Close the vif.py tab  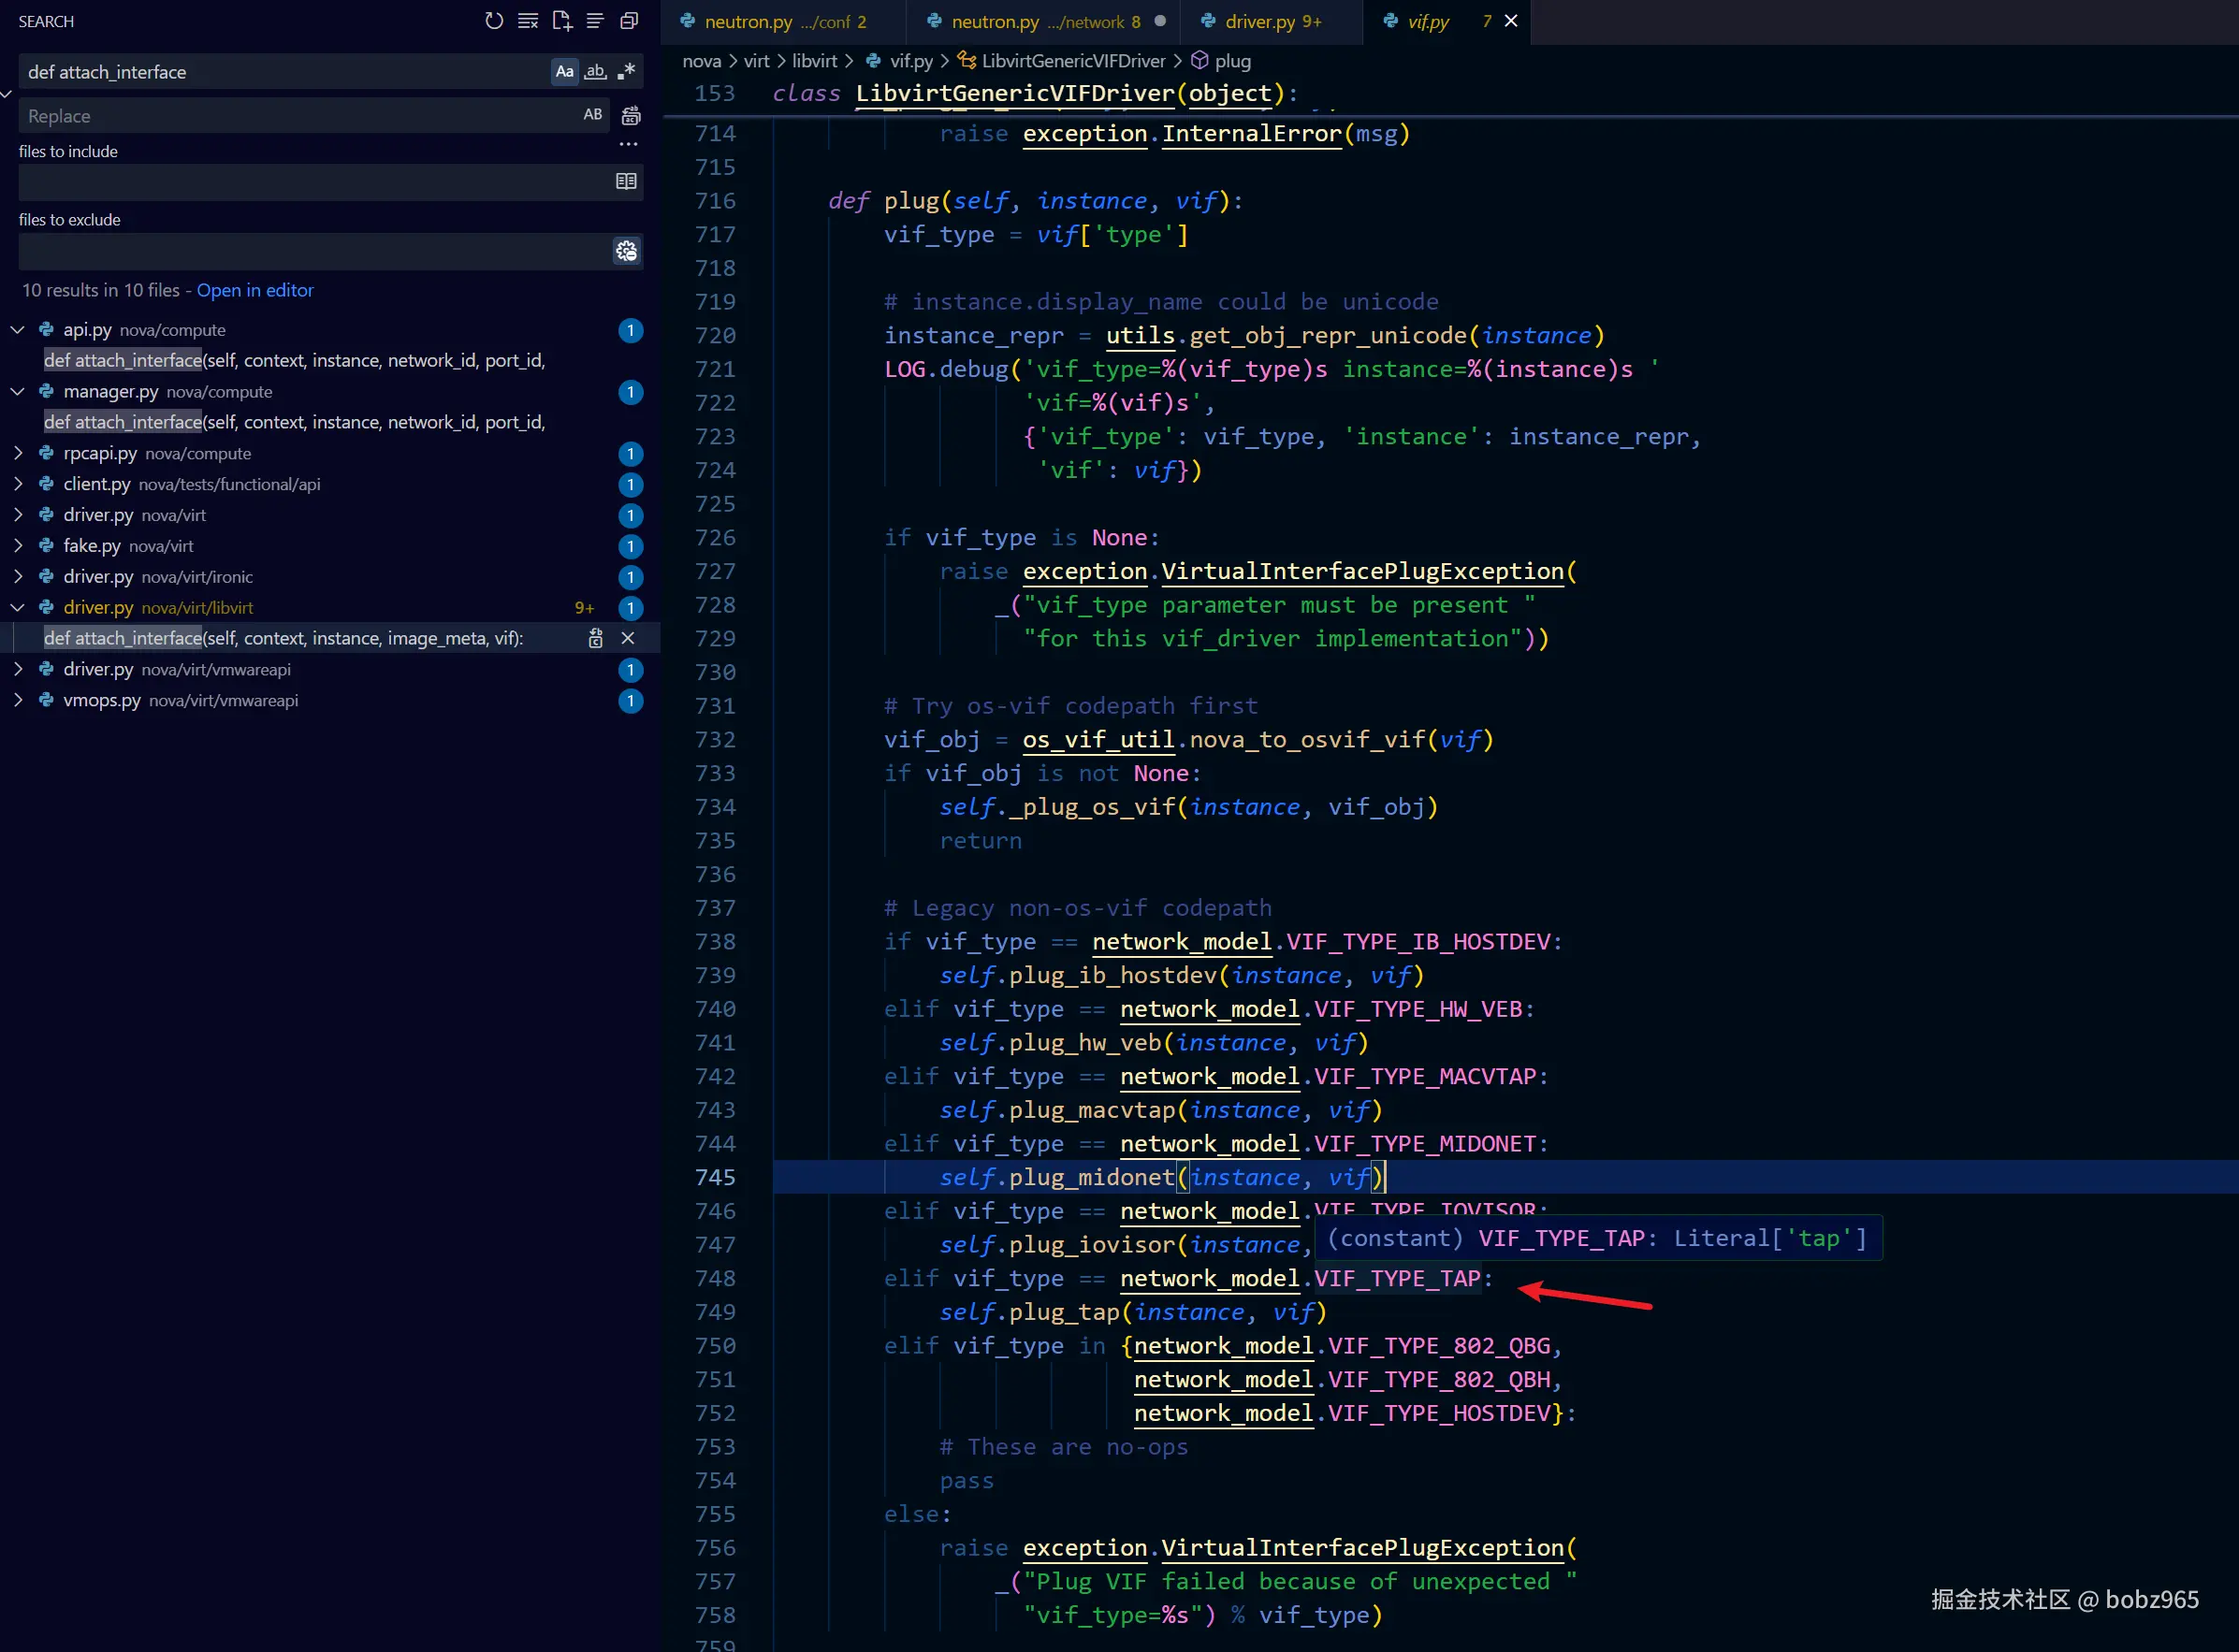[x=1511, y=21]
